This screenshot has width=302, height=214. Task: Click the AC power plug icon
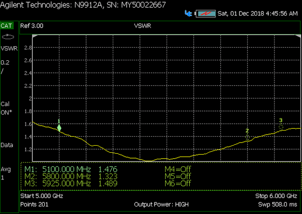tap(188, 13)
